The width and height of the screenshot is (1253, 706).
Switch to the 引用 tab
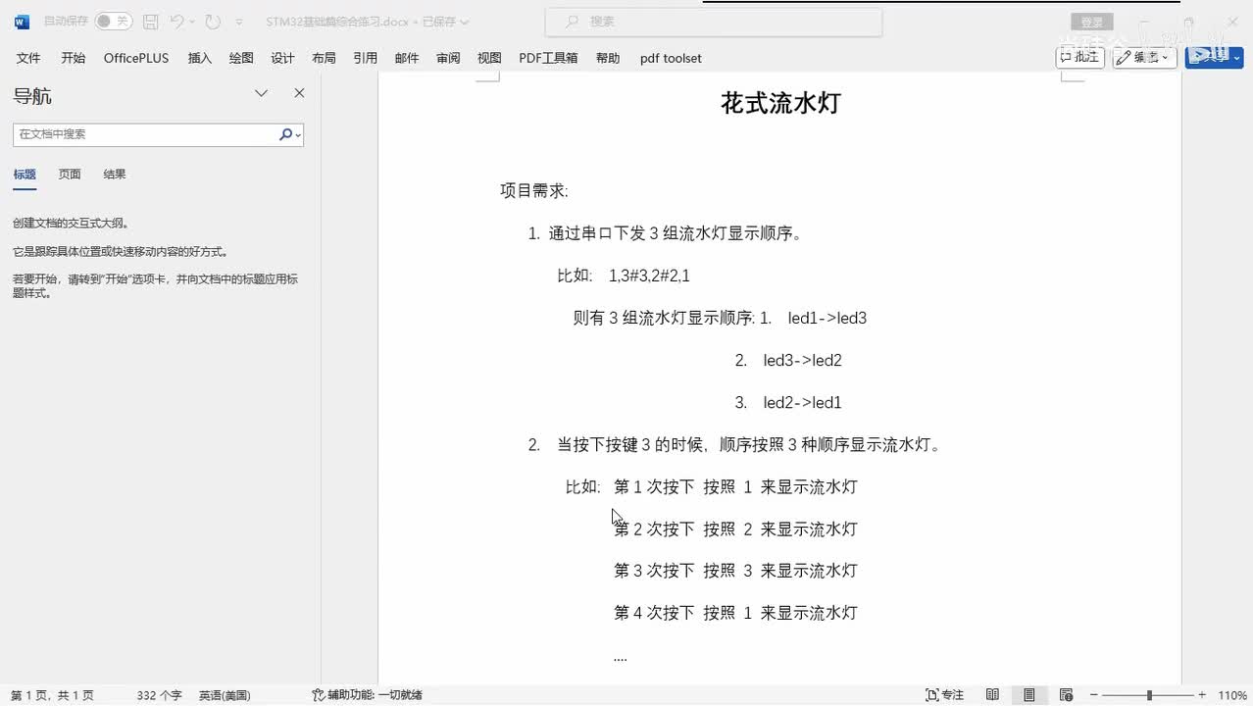(366, 58)
